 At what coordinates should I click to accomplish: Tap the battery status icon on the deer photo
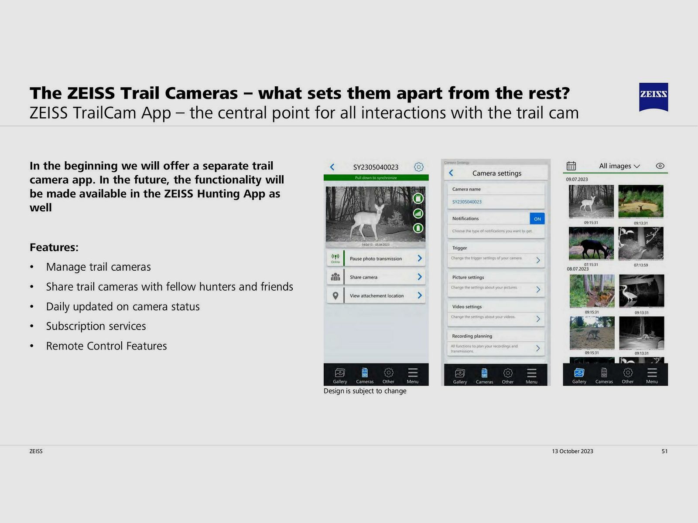pyautogui.click(x=418, y=228)
